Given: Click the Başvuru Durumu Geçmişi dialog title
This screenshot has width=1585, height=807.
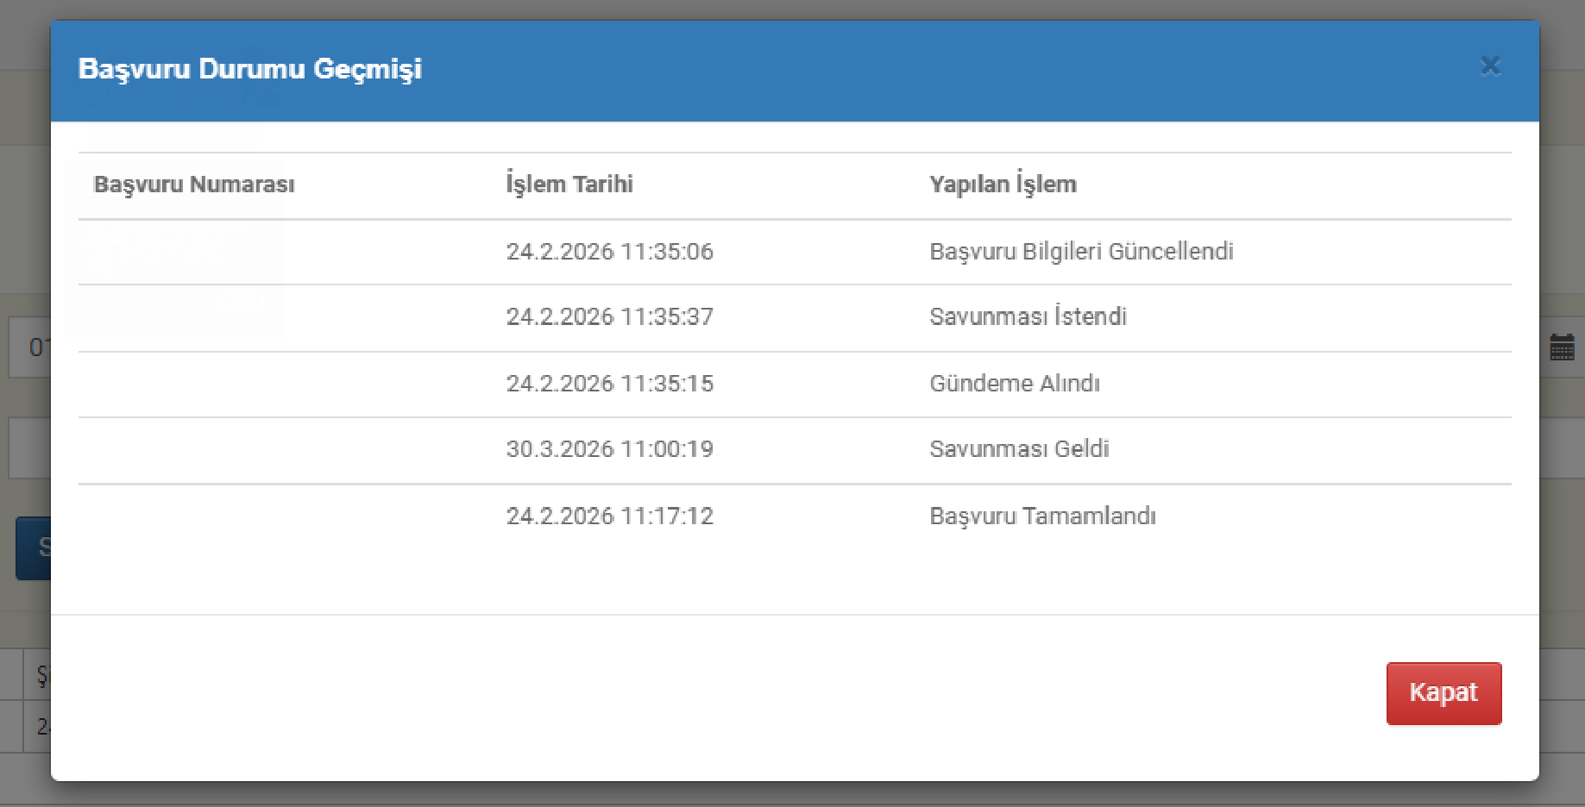Looking at the screenshot, I should coord(249,69).
